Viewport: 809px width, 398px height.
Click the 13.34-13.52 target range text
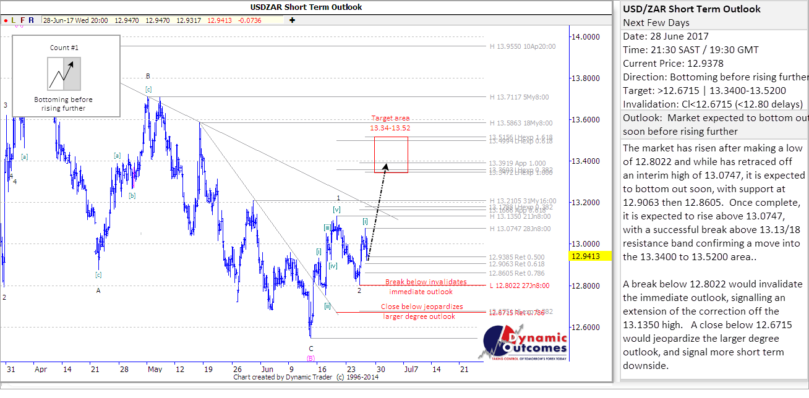point(390,128)
